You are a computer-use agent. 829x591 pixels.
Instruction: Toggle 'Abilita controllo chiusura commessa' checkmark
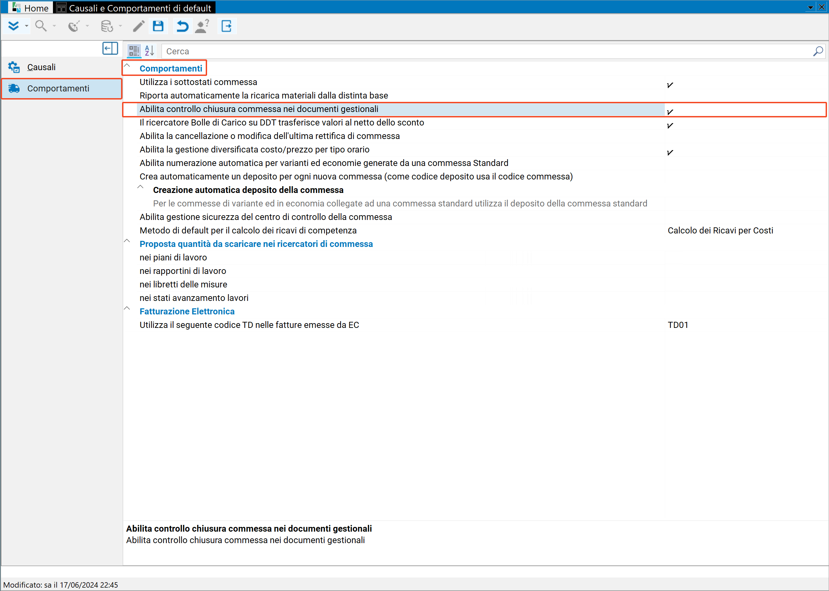[x=670, y=112]
